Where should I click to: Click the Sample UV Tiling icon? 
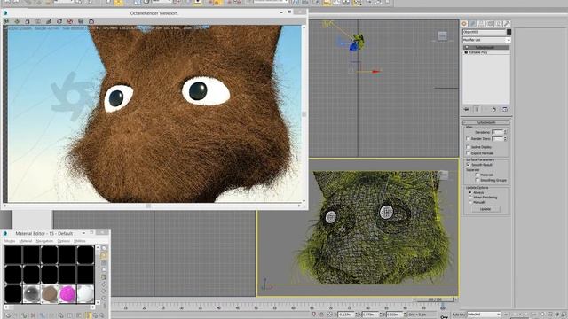[x=105, y=269]
